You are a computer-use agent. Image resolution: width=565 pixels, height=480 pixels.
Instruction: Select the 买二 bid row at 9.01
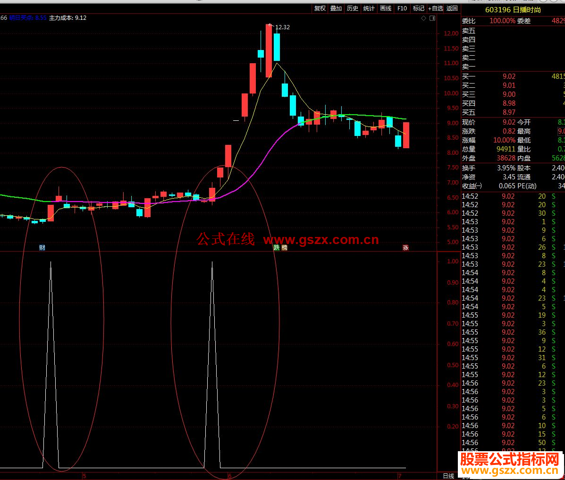pos(513,85)
